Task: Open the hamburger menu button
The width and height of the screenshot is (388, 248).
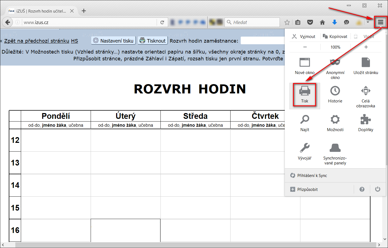Action: [x=381, y=22]
